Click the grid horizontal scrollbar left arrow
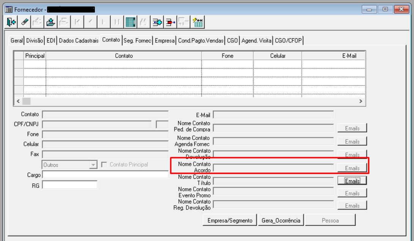The image size is (414, 241). (18, 101)
